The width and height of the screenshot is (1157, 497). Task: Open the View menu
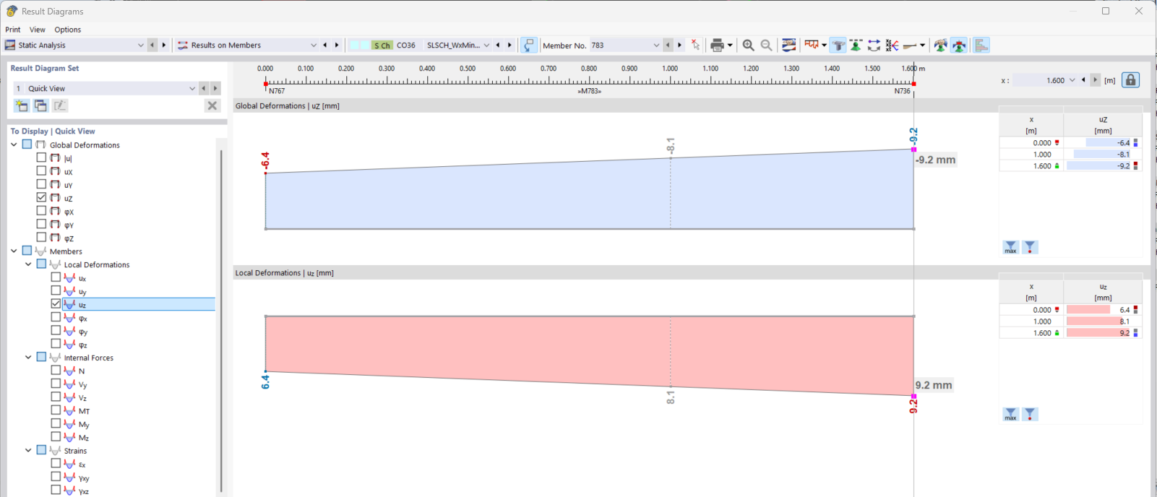tap(37, 30)
